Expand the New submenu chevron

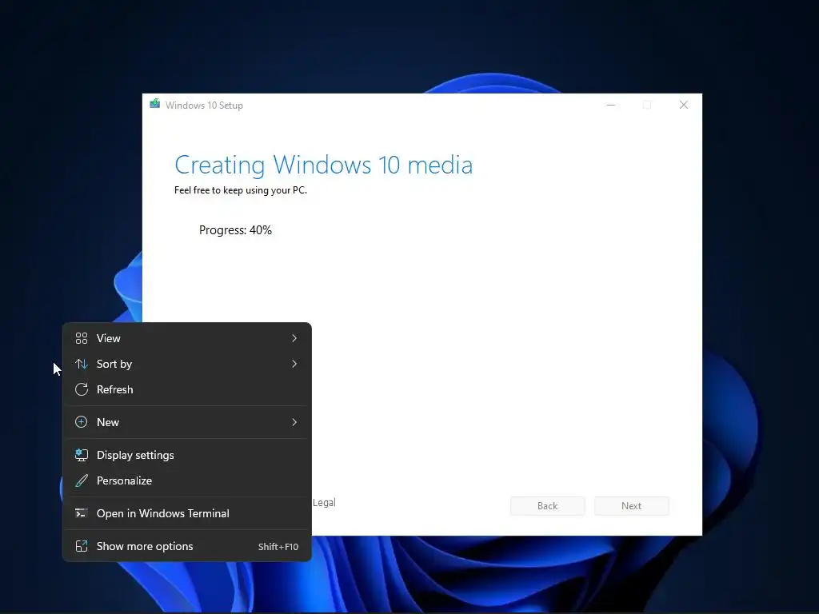click(294, 422)
